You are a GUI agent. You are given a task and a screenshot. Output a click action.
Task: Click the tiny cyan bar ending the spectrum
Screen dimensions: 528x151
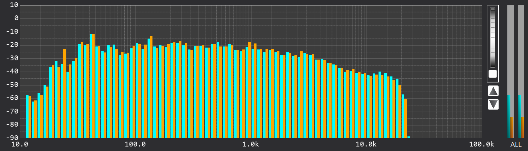[x=409, y=137]
